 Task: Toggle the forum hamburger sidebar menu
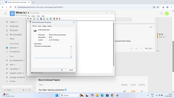pyautogui.click(x=6, y=13)
